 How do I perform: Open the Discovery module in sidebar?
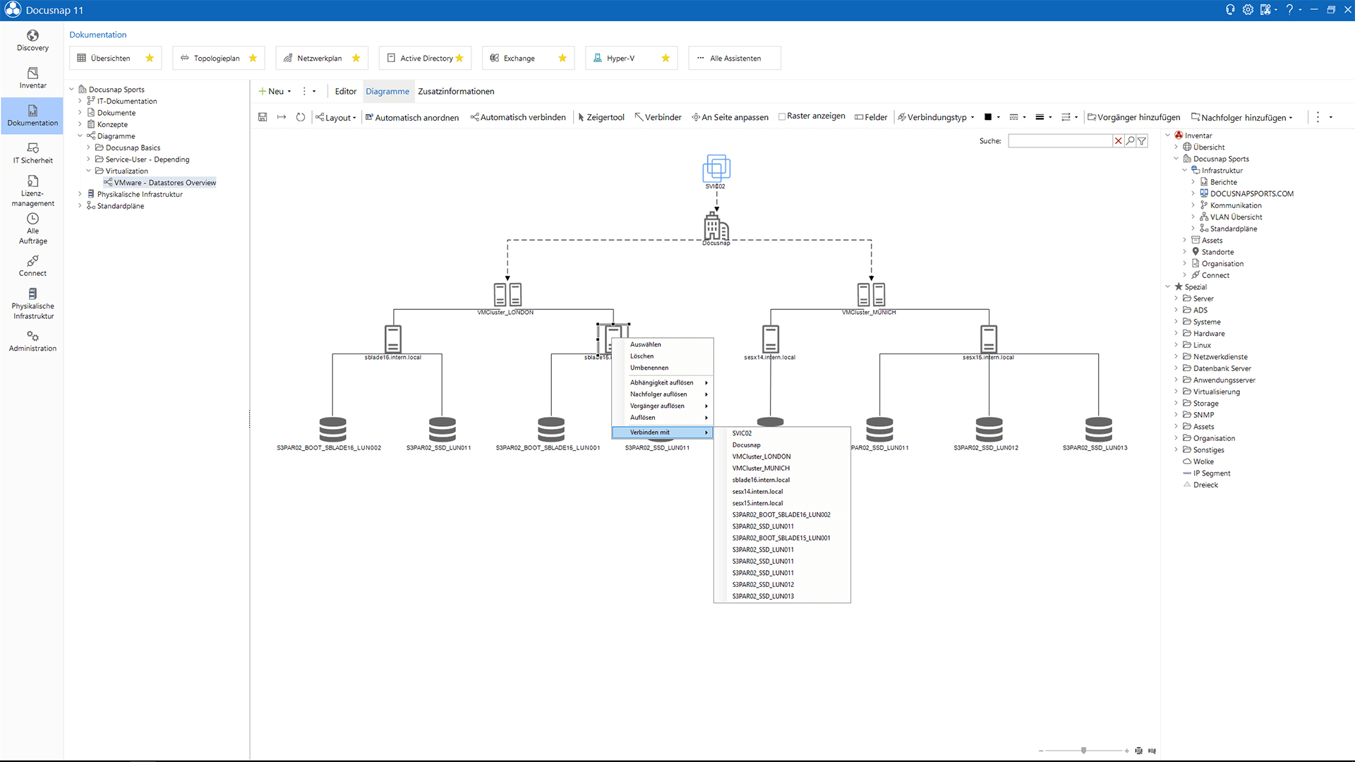32,40
